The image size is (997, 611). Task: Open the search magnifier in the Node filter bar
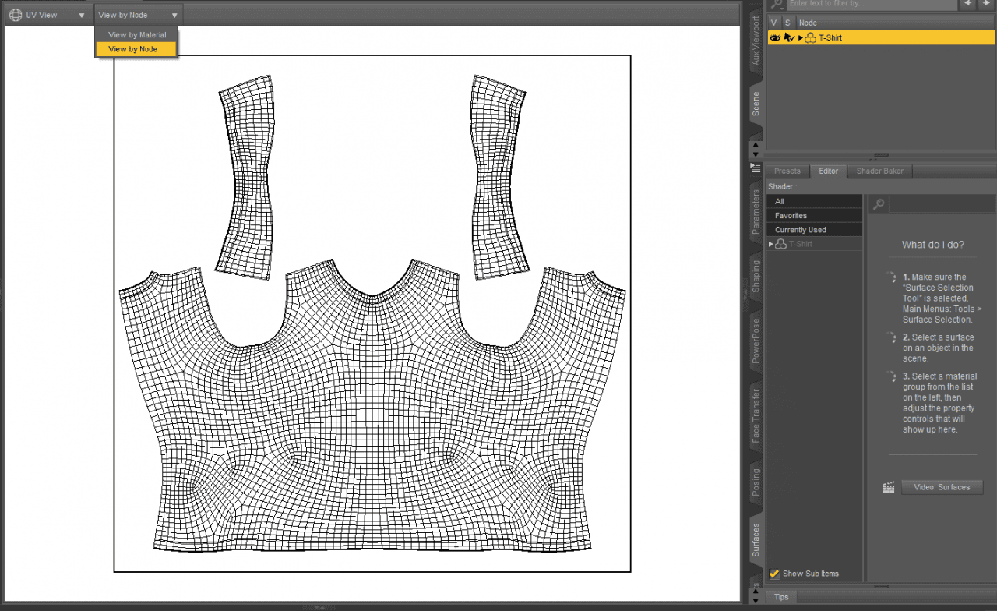(x=776, y=5)
